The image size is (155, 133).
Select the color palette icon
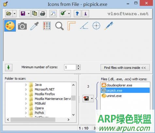point(10,26)
